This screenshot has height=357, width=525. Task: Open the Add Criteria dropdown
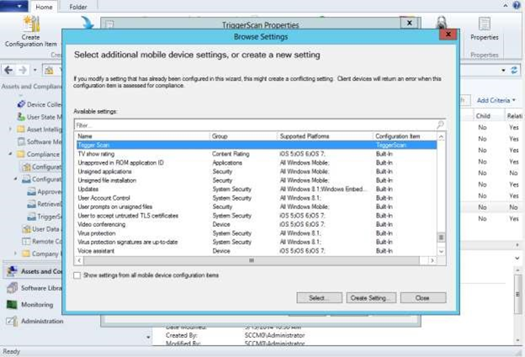496,100
